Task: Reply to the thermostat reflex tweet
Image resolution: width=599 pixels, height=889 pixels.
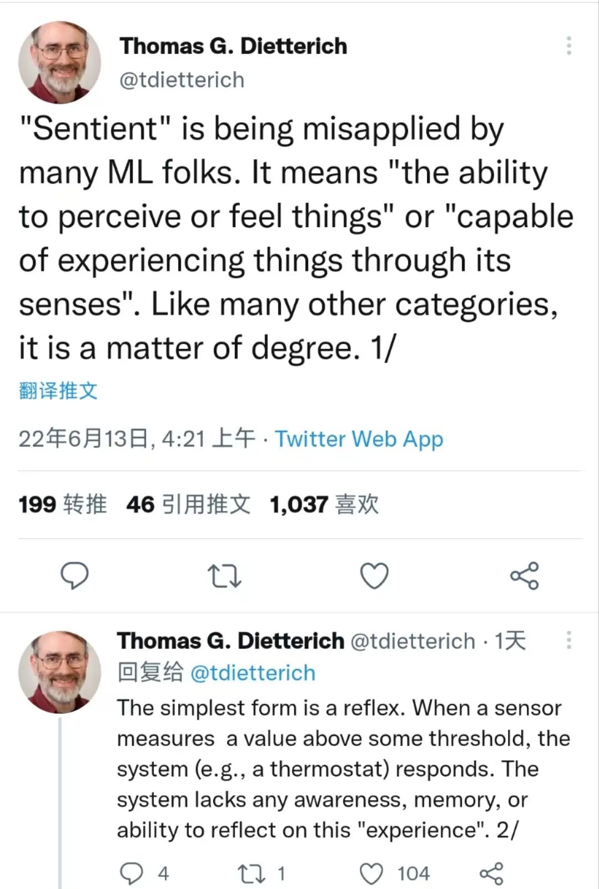Action: point(132,874)
